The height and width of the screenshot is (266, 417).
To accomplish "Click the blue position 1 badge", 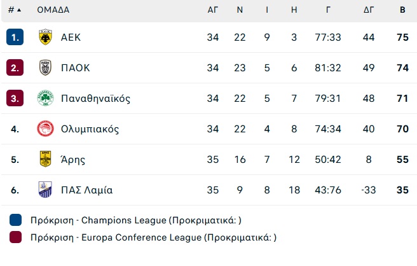I will coord(15,37).
